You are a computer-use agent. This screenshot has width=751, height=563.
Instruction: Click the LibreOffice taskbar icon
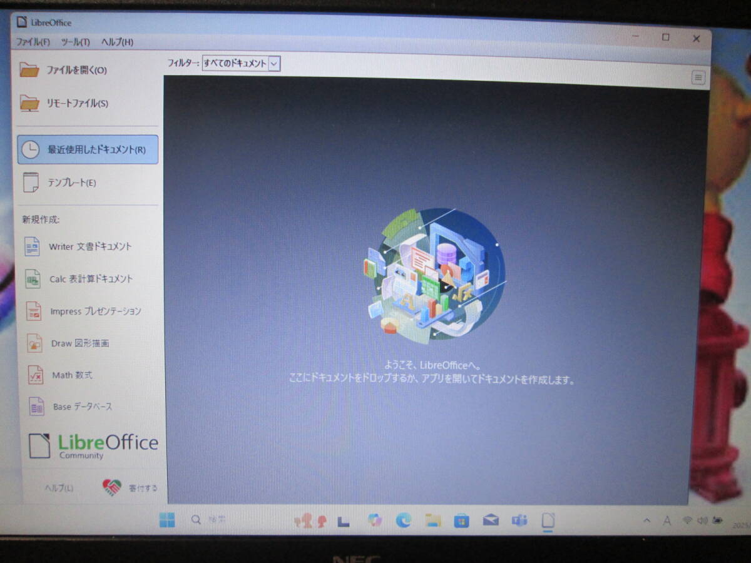(x=548, y=520)
